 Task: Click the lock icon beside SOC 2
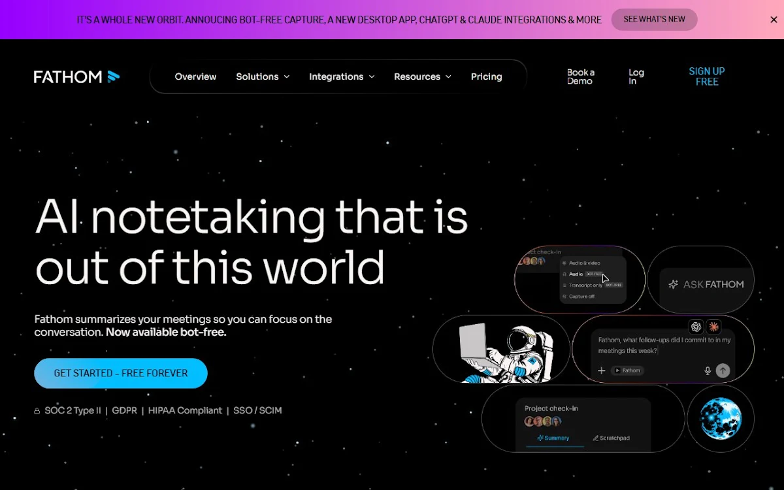(x=37, y=411)
